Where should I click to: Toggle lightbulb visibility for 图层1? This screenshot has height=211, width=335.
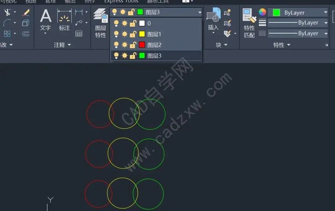[x=116, y=34]
